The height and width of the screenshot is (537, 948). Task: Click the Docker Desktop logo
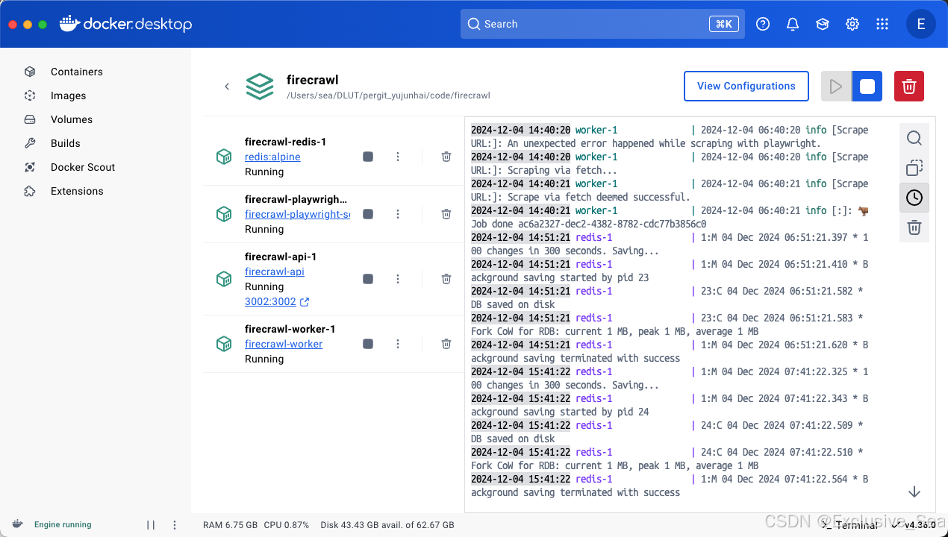click(x=126, y=24)
